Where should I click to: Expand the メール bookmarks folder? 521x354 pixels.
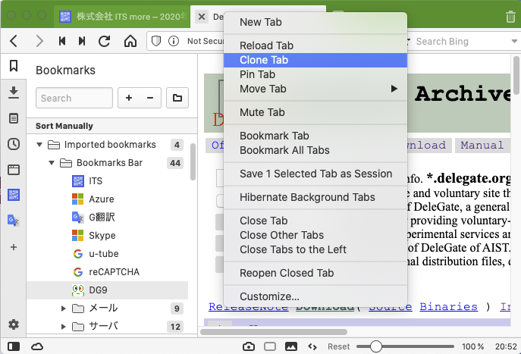tap(64, 309)
